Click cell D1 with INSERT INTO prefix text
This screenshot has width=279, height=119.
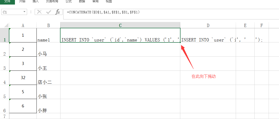tap(208, 35)
